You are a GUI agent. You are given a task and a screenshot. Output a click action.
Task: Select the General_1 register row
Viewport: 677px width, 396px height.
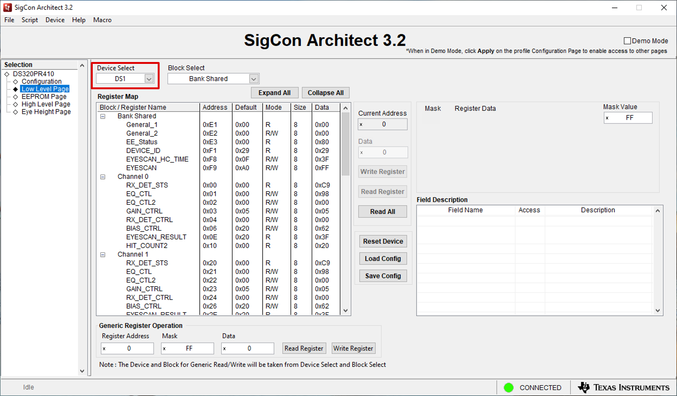coord(219,125)
